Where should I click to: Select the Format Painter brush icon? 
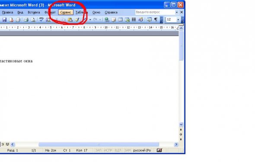coord(77,20)
